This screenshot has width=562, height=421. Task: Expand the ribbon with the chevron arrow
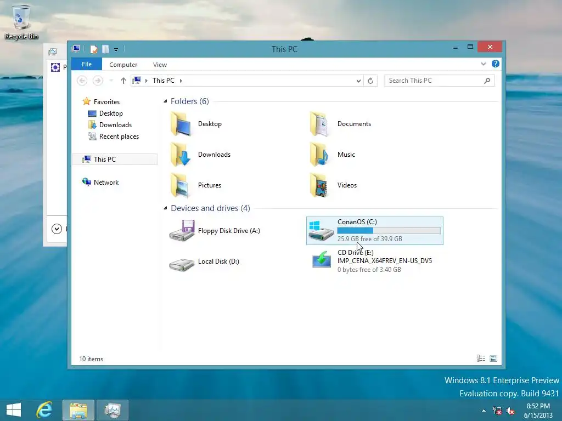[483, 64]
